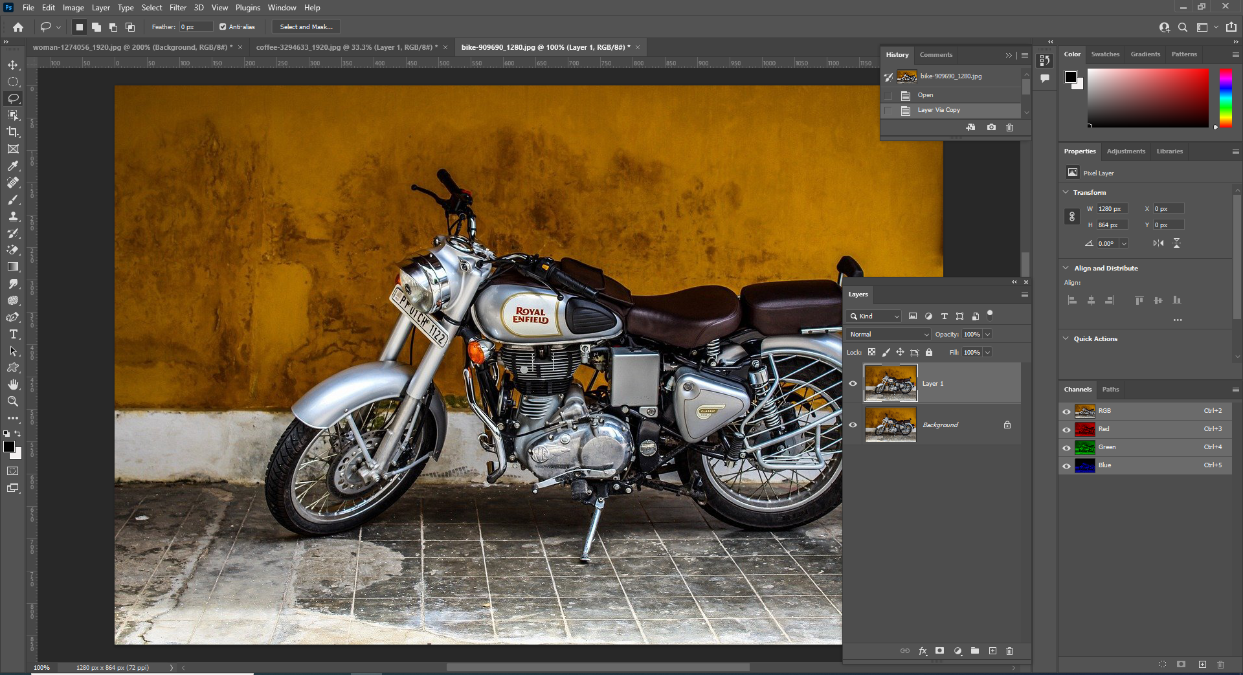Click the rainbow hue slider strip
This screenshot has width=1243, height=675.
point(1226,98)
